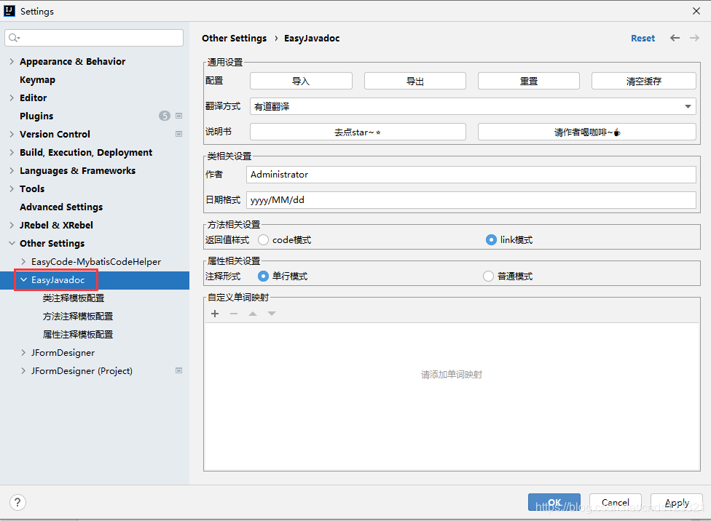Expand EasyCode-MybatisCodeHelper node
The height and width of the screenshot is (521, 711).
tap(23, 261)
